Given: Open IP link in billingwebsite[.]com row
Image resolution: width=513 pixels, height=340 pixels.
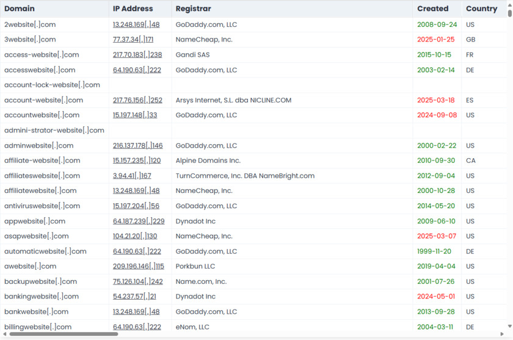Looking at the screenshot, I should click(x=137, y=327).
